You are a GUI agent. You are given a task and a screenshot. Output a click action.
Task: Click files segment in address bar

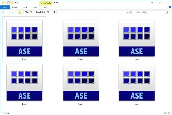point(55,12)
